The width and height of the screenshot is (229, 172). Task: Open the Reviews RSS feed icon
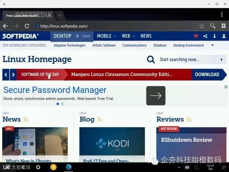pyautogui.click(x=189, y=119)
